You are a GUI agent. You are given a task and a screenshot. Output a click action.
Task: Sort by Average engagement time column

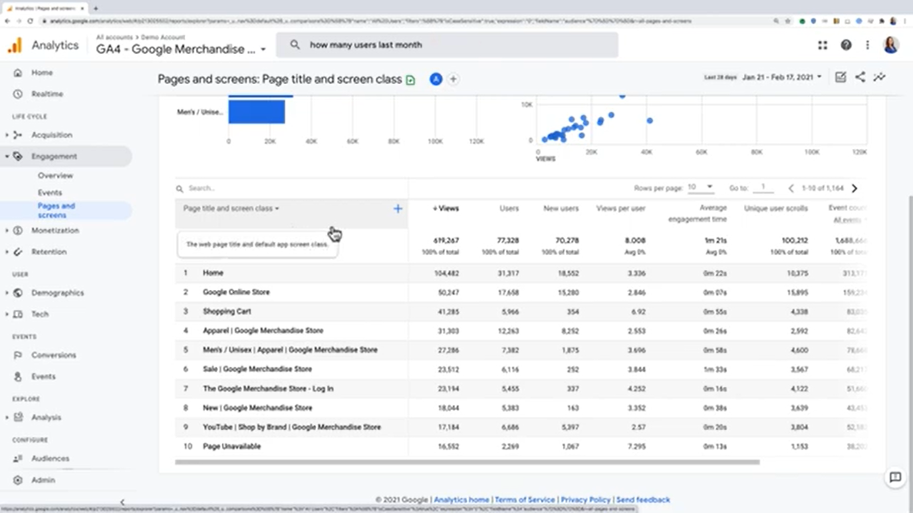click(x=697, y=214)
